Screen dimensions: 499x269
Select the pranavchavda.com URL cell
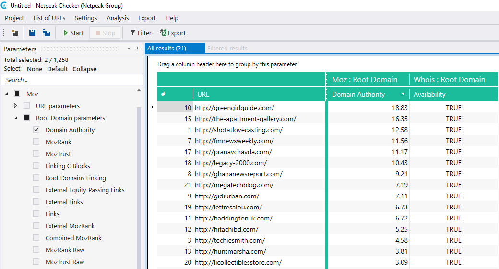pyautogui.click(x=259, y=152)
